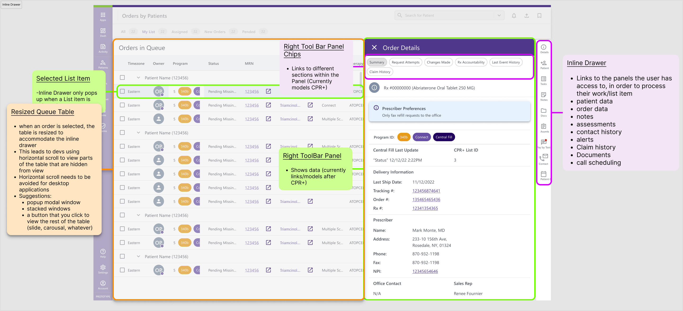
Task: Open the Notes panel icon
Action: click(x=543, y=96)
